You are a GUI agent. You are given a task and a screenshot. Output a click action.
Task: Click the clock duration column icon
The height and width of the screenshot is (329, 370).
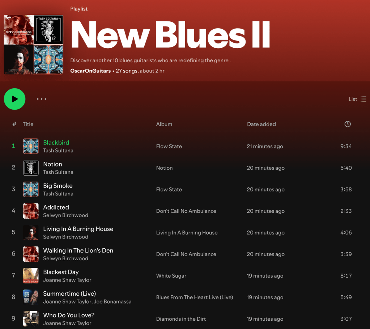tap(347, 124)
